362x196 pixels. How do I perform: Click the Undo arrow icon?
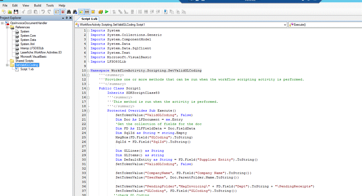[x=43, y=12]
